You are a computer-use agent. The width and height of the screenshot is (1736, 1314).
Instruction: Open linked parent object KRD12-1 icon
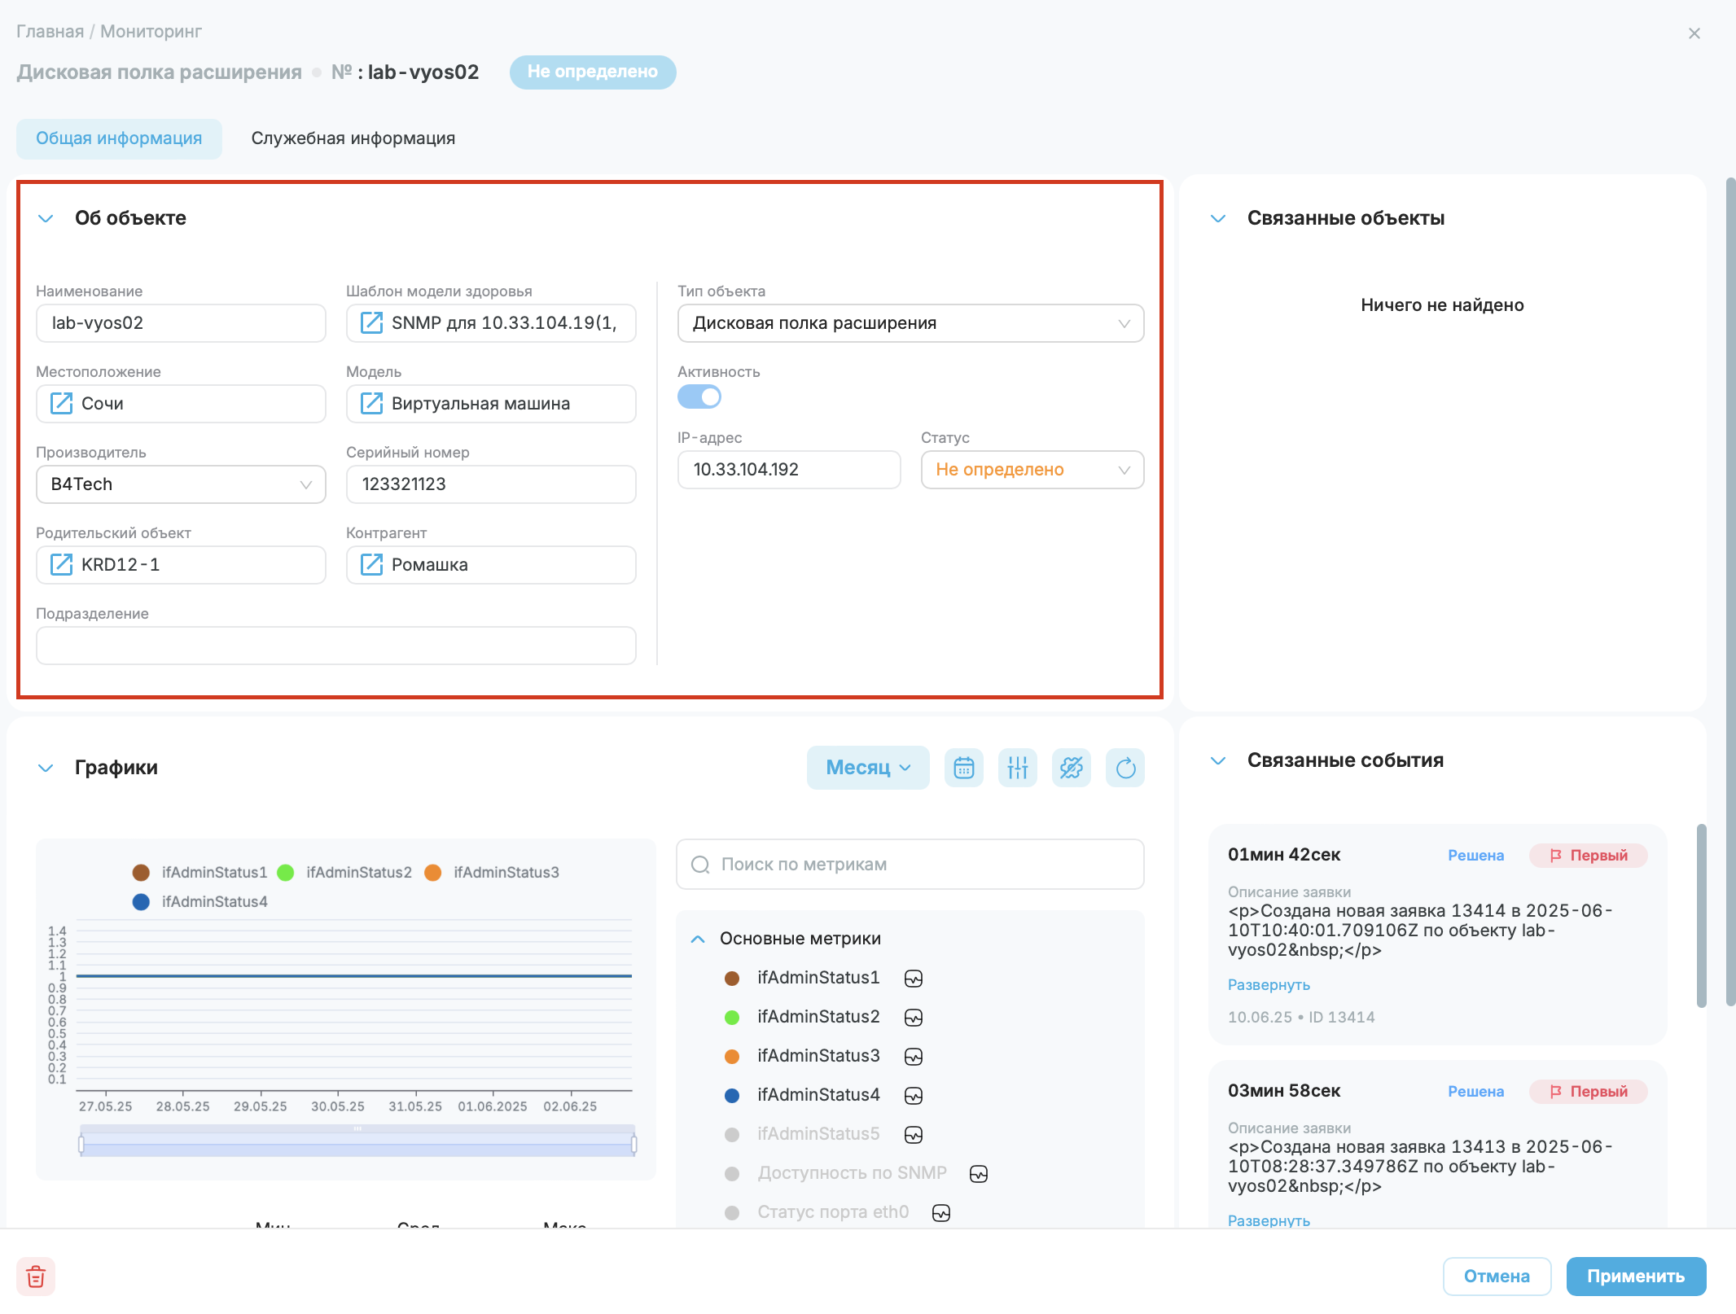(x=61, y=565)
